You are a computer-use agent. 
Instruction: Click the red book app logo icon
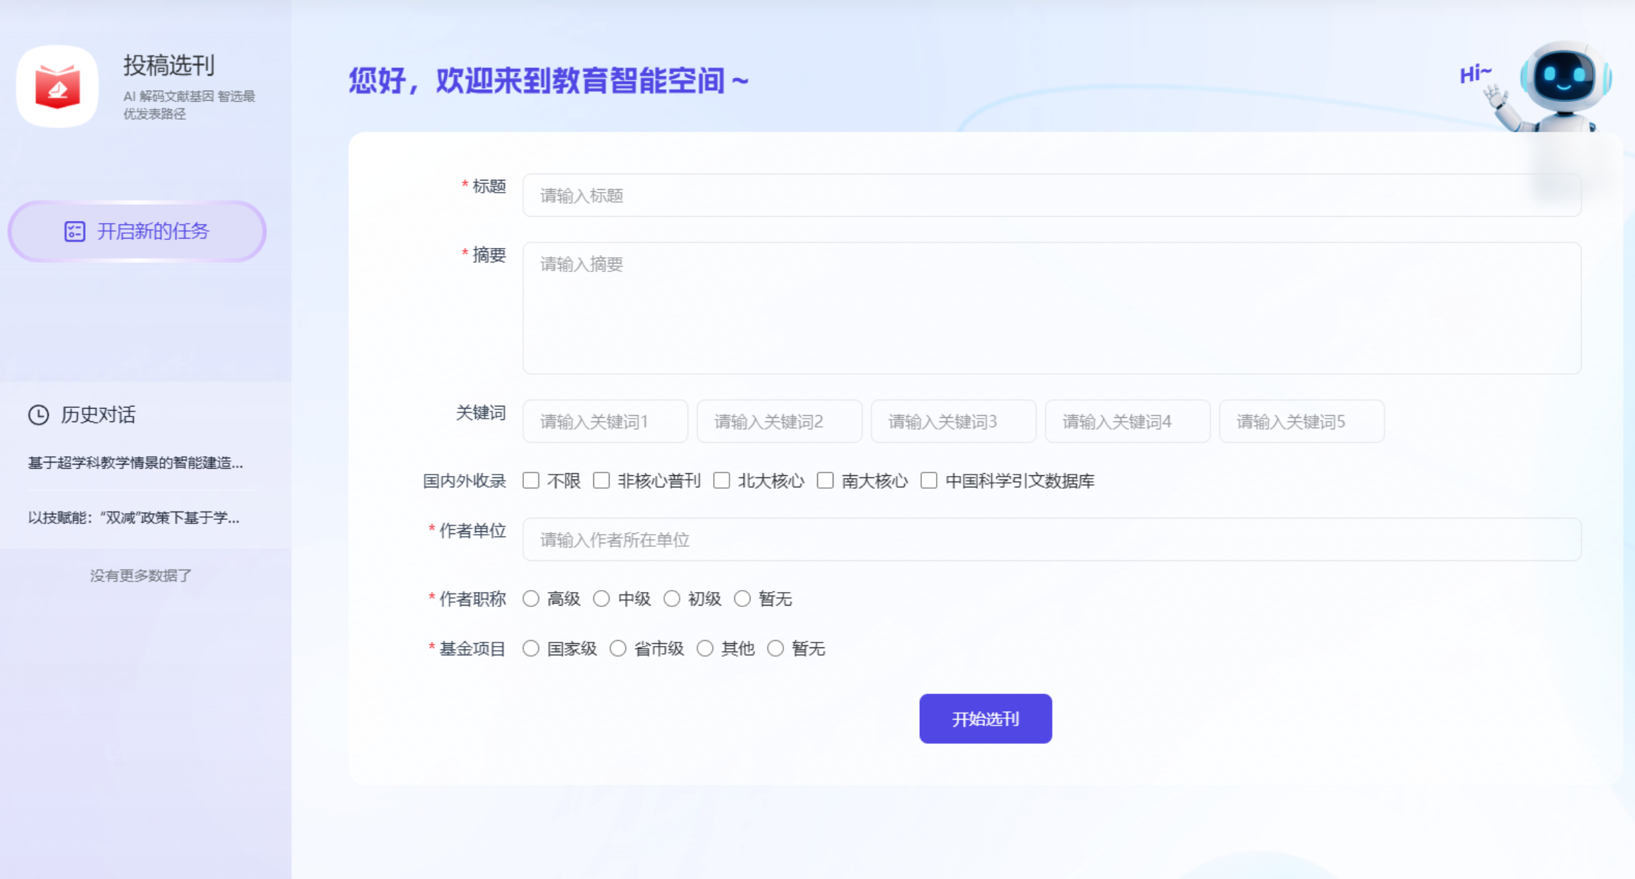[x=57, y=86]
